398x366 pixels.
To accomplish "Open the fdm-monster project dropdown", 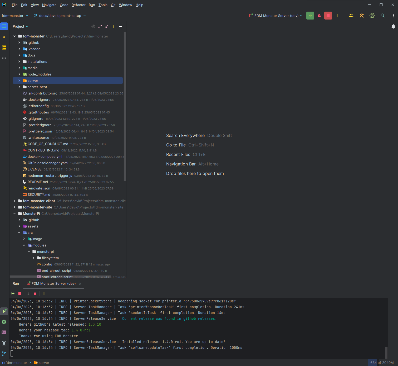I will tap(15, 16).
